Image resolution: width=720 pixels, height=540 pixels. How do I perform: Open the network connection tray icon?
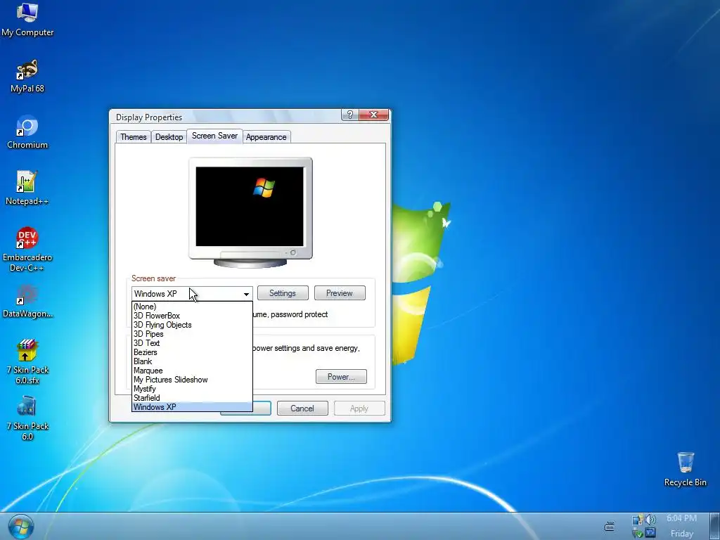[x=637, y=520]
